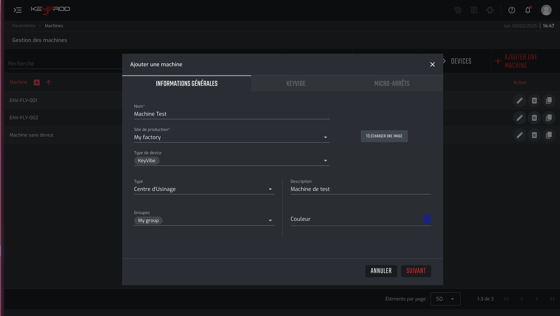Open the user avatar menu
Screen dimensions: 560x316
546,10
